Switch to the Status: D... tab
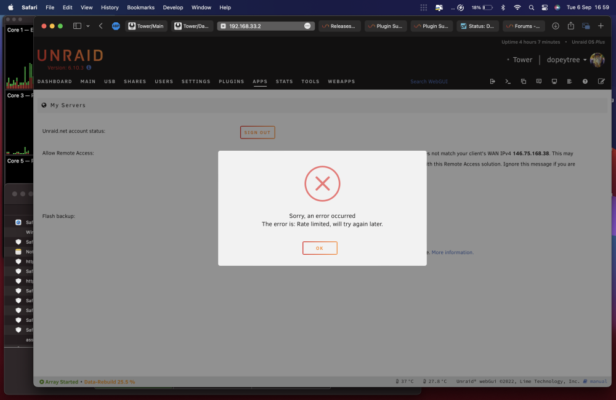The image size is (616, 400). coord(478,26)
